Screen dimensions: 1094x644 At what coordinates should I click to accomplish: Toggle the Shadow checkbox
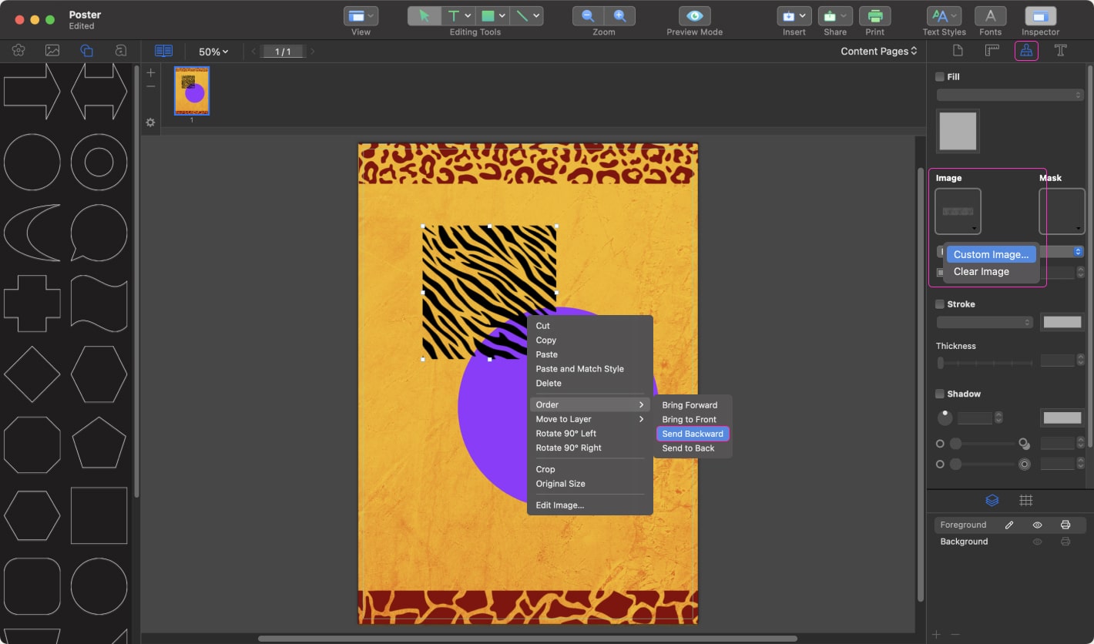coord(939,394)
